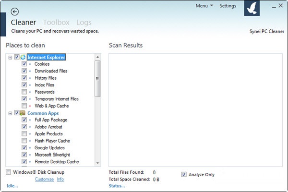Switch to the Toolbox tab
The image size is (288, 192).
[56, 23]
